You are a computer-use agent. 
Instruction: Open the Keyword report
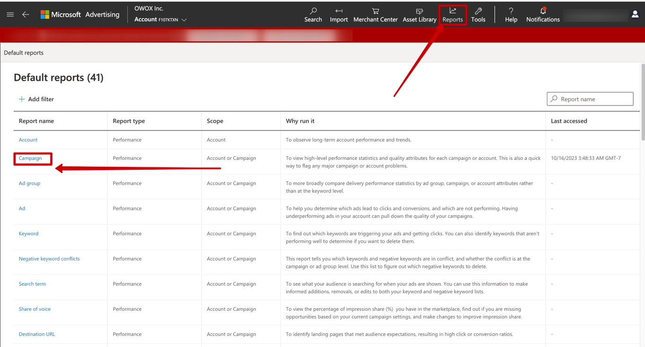pyautogui.click(x=28, y=233)
